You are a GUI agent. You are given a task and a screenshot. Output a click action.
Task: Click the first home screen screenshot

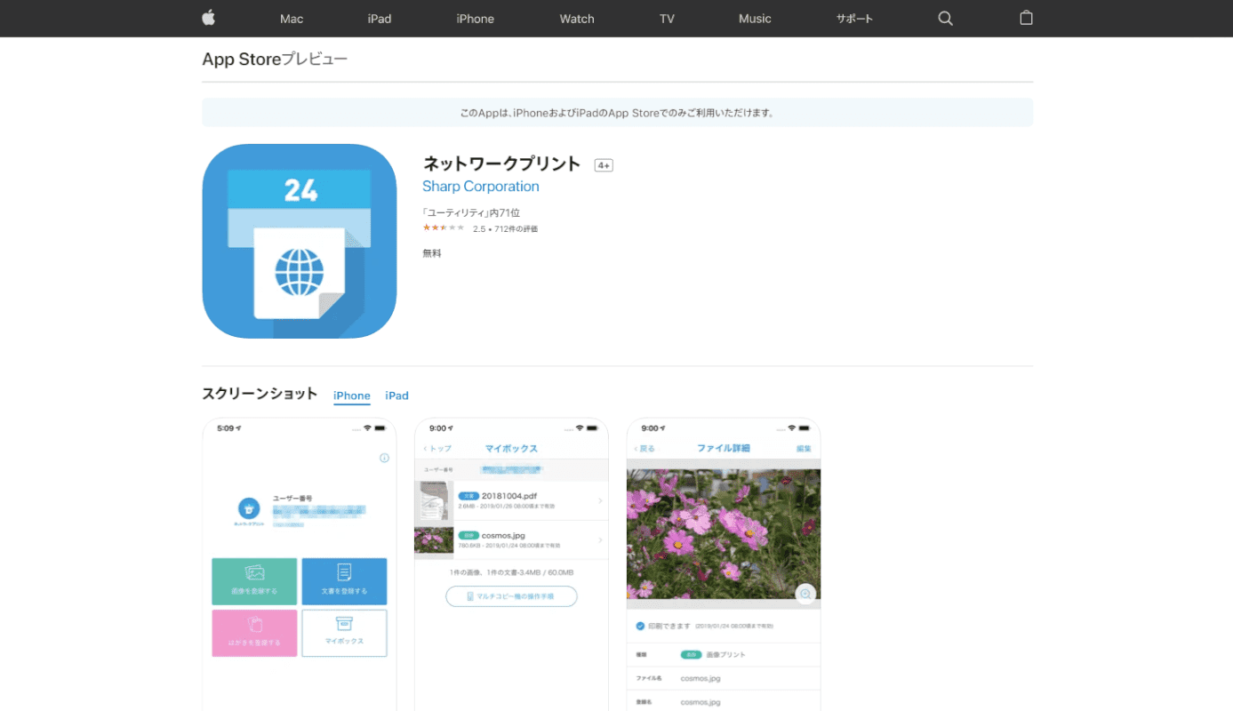[300, 564]
